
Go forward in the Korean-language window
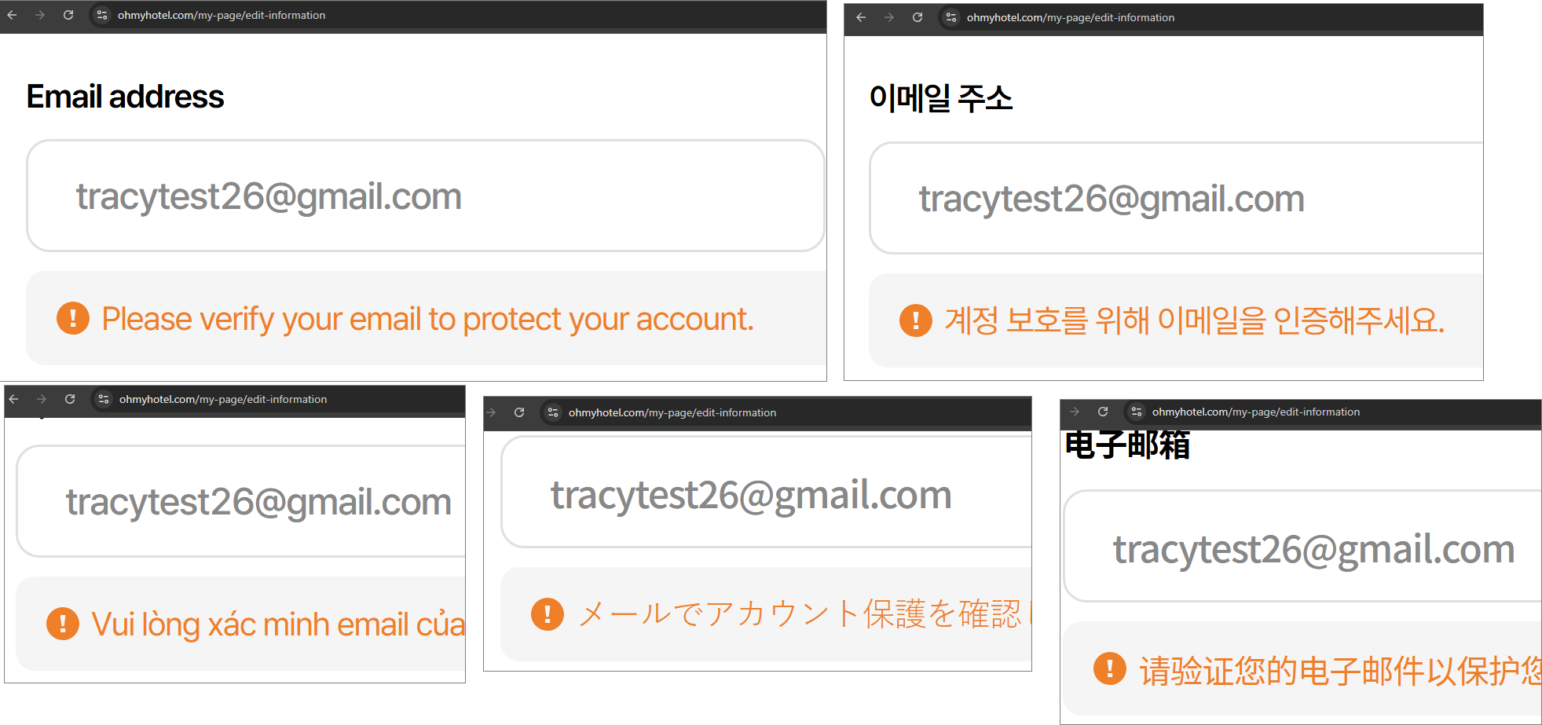click(889, 17)
